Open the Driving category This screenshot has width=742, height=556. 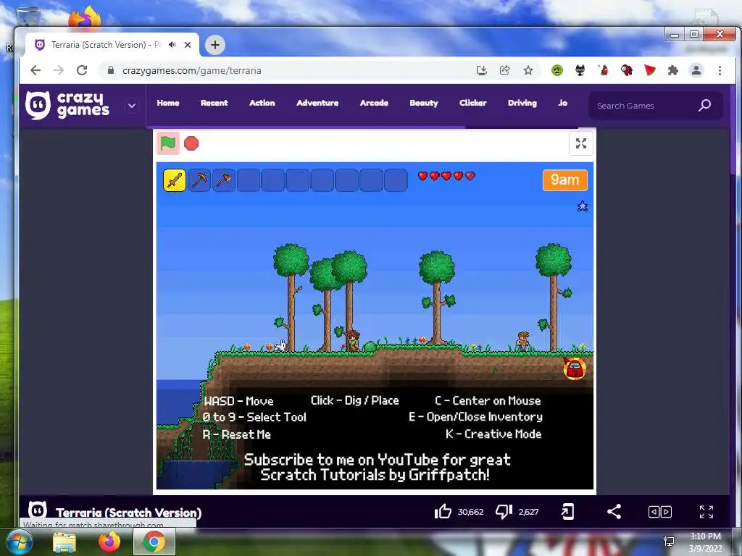522,103
